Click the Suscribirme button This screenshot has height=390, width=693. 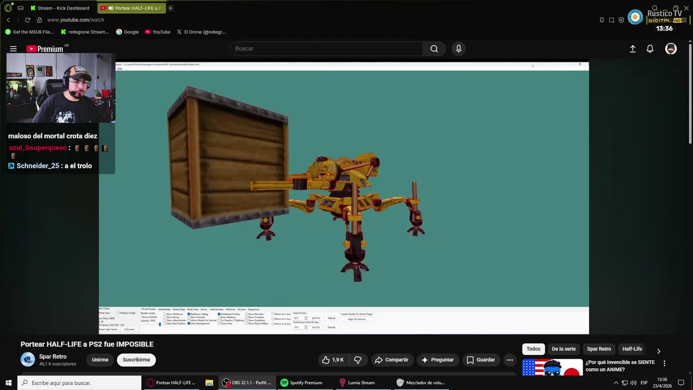[x=136, y=360]
